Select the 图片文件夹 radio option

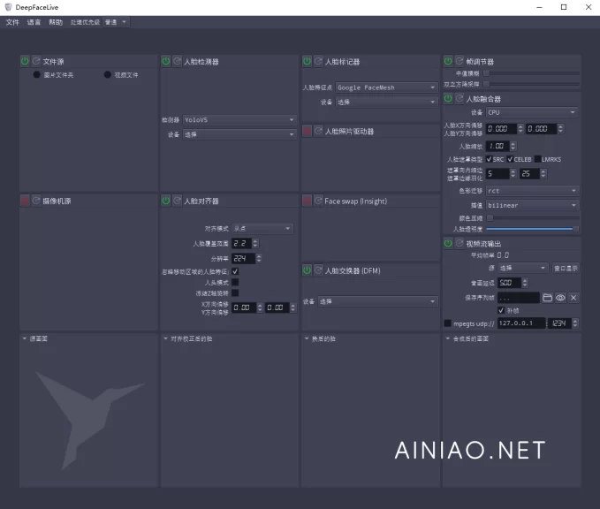(x=37, y=74)
